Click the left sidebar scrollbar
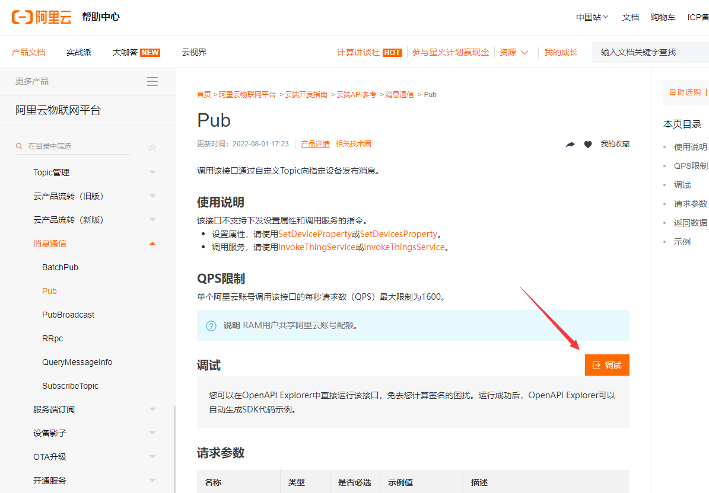 pyautogui.click(x=174, y=449)
